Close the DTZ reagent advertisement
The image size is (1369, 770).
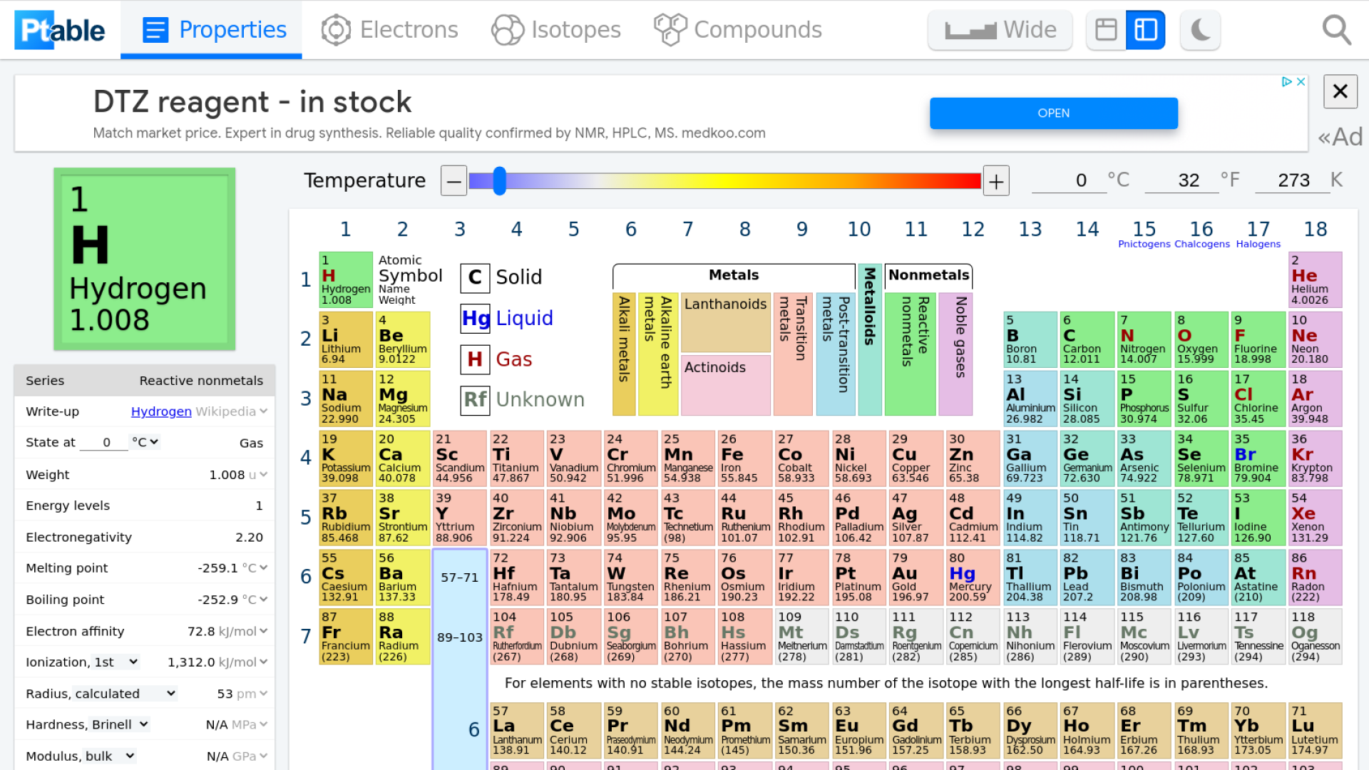pos(1340,91)
